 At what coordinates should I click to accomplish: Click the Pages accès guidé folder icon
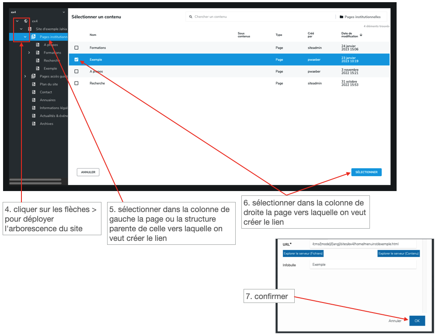[34, 77]
